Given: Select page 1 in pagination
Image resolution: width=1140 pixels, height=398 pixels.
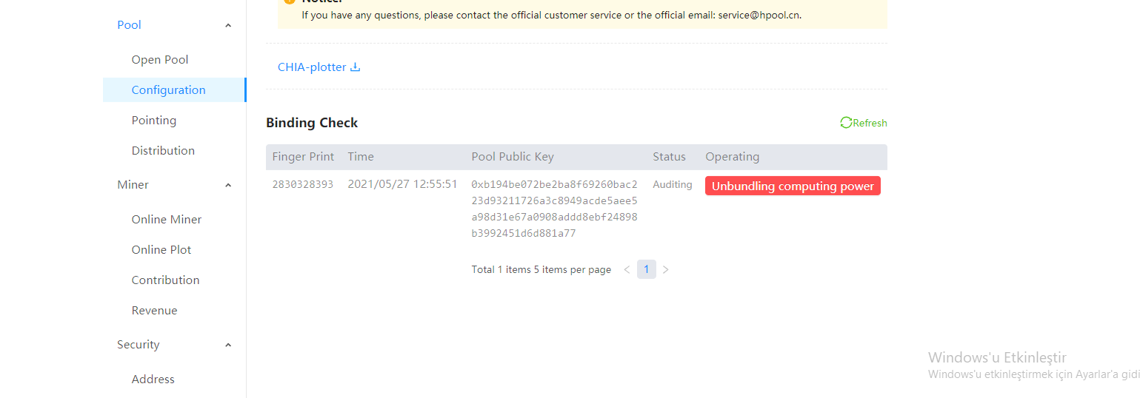Looking at the screenshot, I should (646, 270).
